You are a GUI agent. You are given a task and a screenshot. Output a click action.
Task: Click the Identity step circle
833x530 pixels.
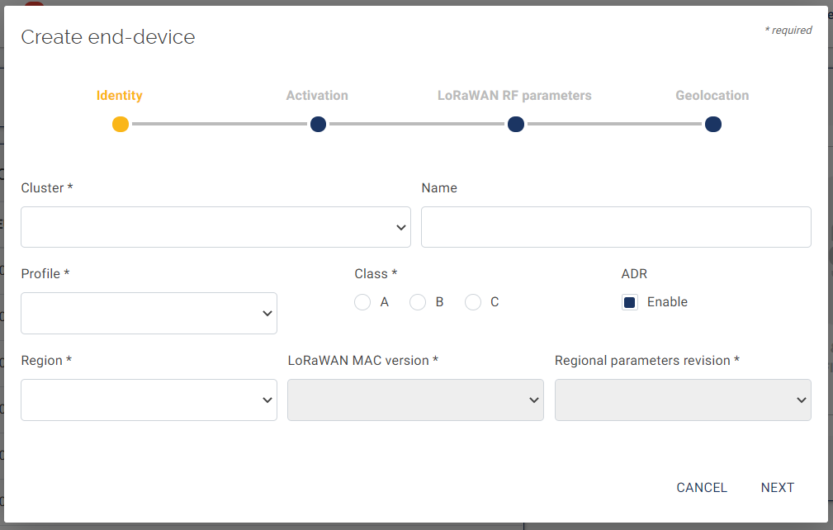coord(121,125)
